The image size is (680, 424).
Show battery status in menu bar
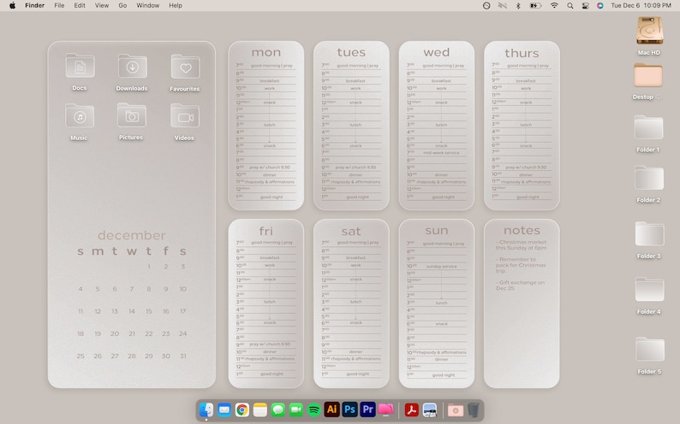pos(535,6)
